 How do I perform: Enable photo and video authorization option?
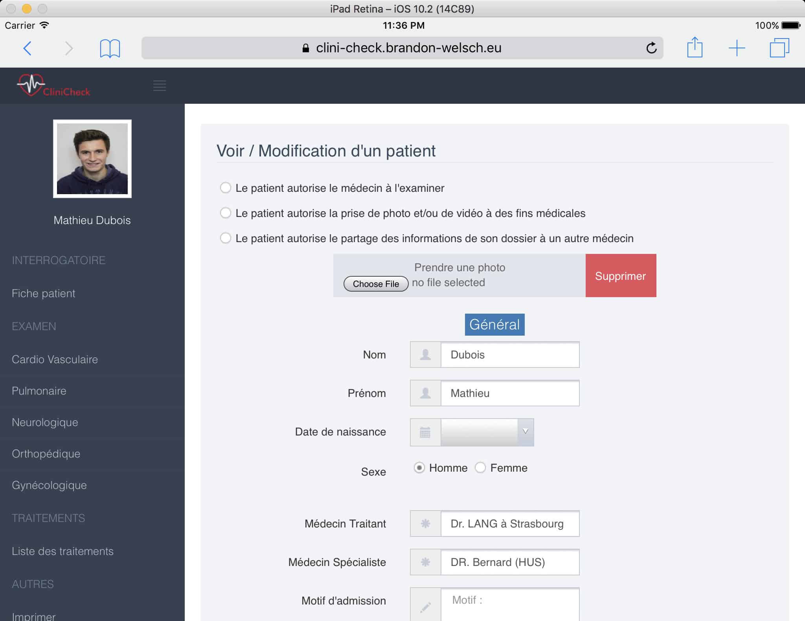[225, 213]
